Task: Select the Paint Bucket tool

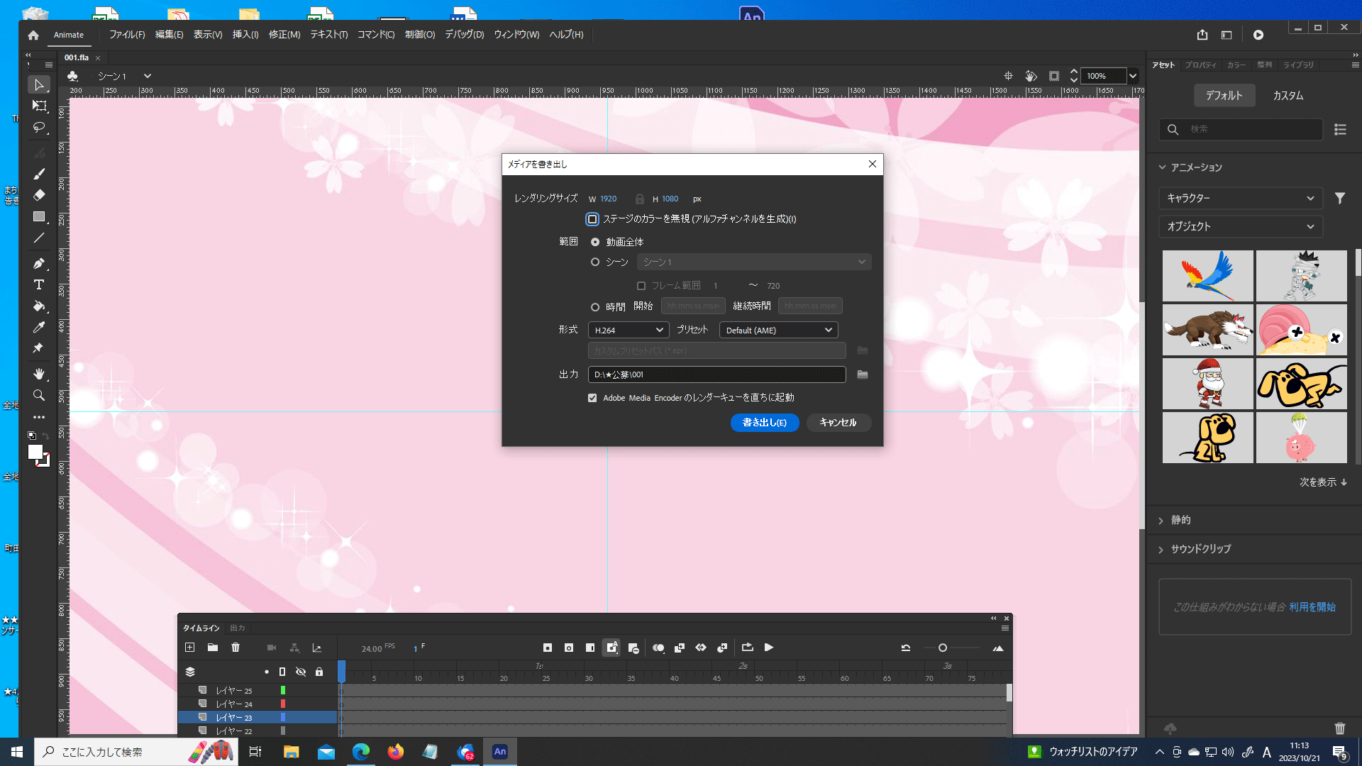Action: point(39,306)
